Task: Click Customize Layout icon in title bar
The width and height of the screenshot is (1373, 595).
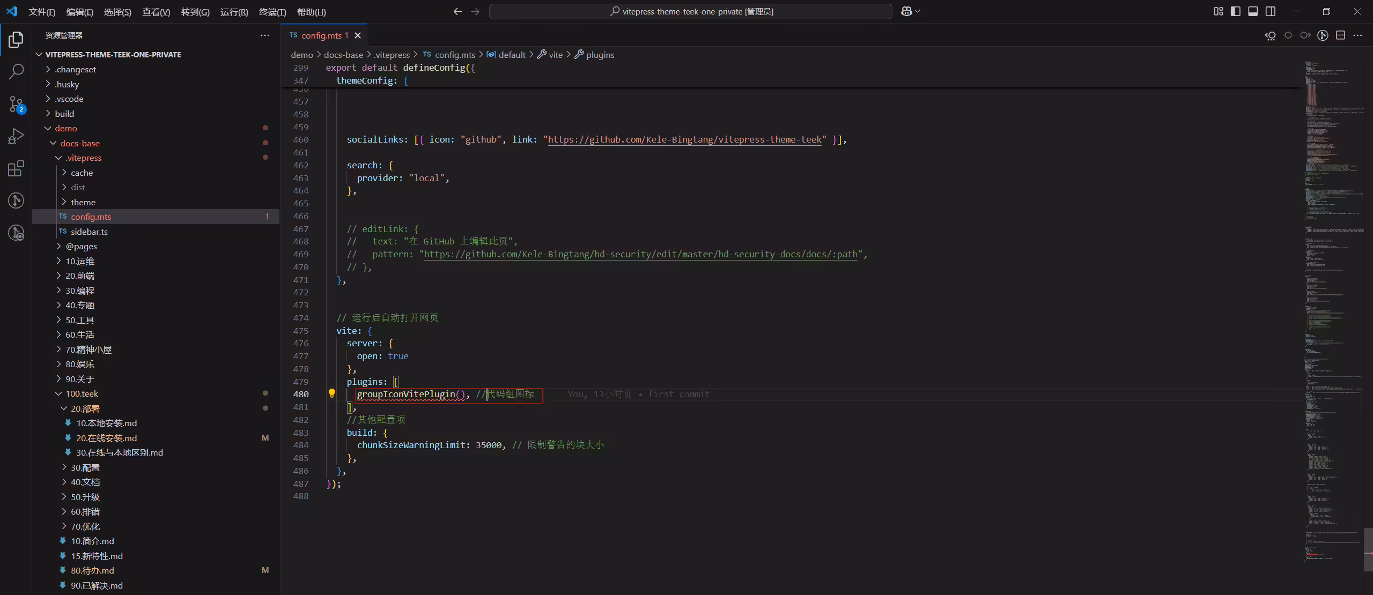Action: tap(1218, 11)
